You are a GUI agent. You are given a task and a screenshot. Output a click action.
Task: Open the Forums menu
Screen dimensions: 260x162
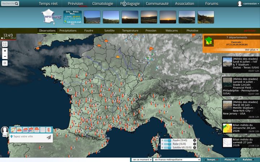tap(212, 4)
